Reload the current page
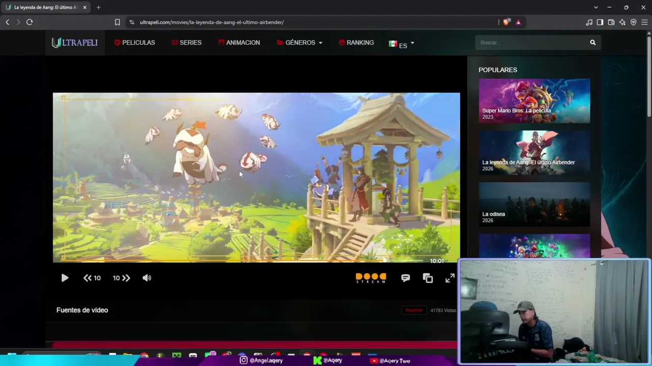 click(x=30, y=22)
